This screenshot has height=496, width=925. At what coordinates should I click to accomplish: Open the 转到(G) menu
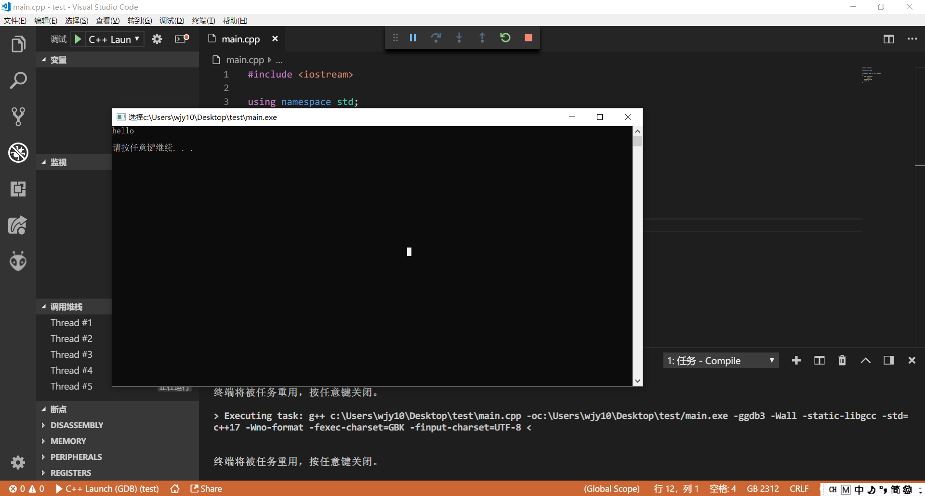pyautogui.click(x=140, y=20)
